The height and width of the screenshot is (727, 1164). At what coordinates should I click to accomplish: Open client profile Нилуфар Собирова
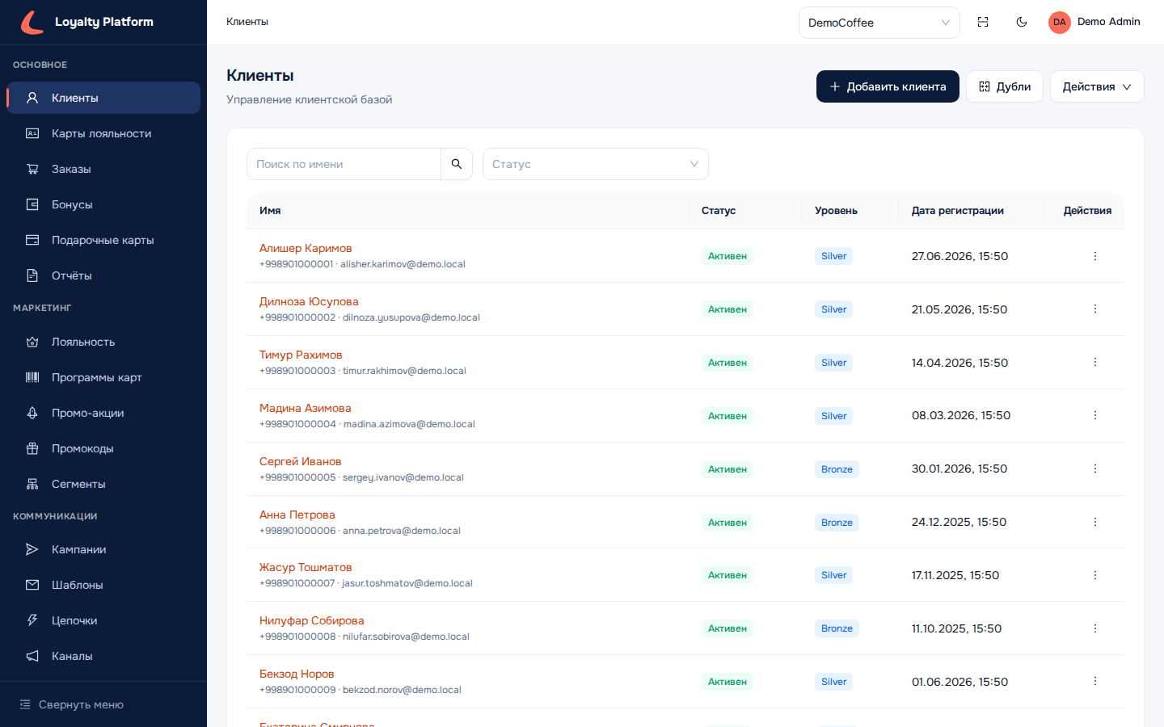(311, 620)
